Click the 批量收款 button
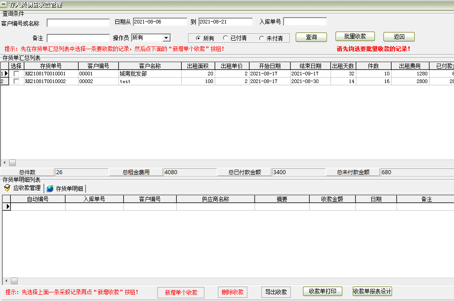Image resolution: width=454 pixels, height=301 pixels. point(355,37)
